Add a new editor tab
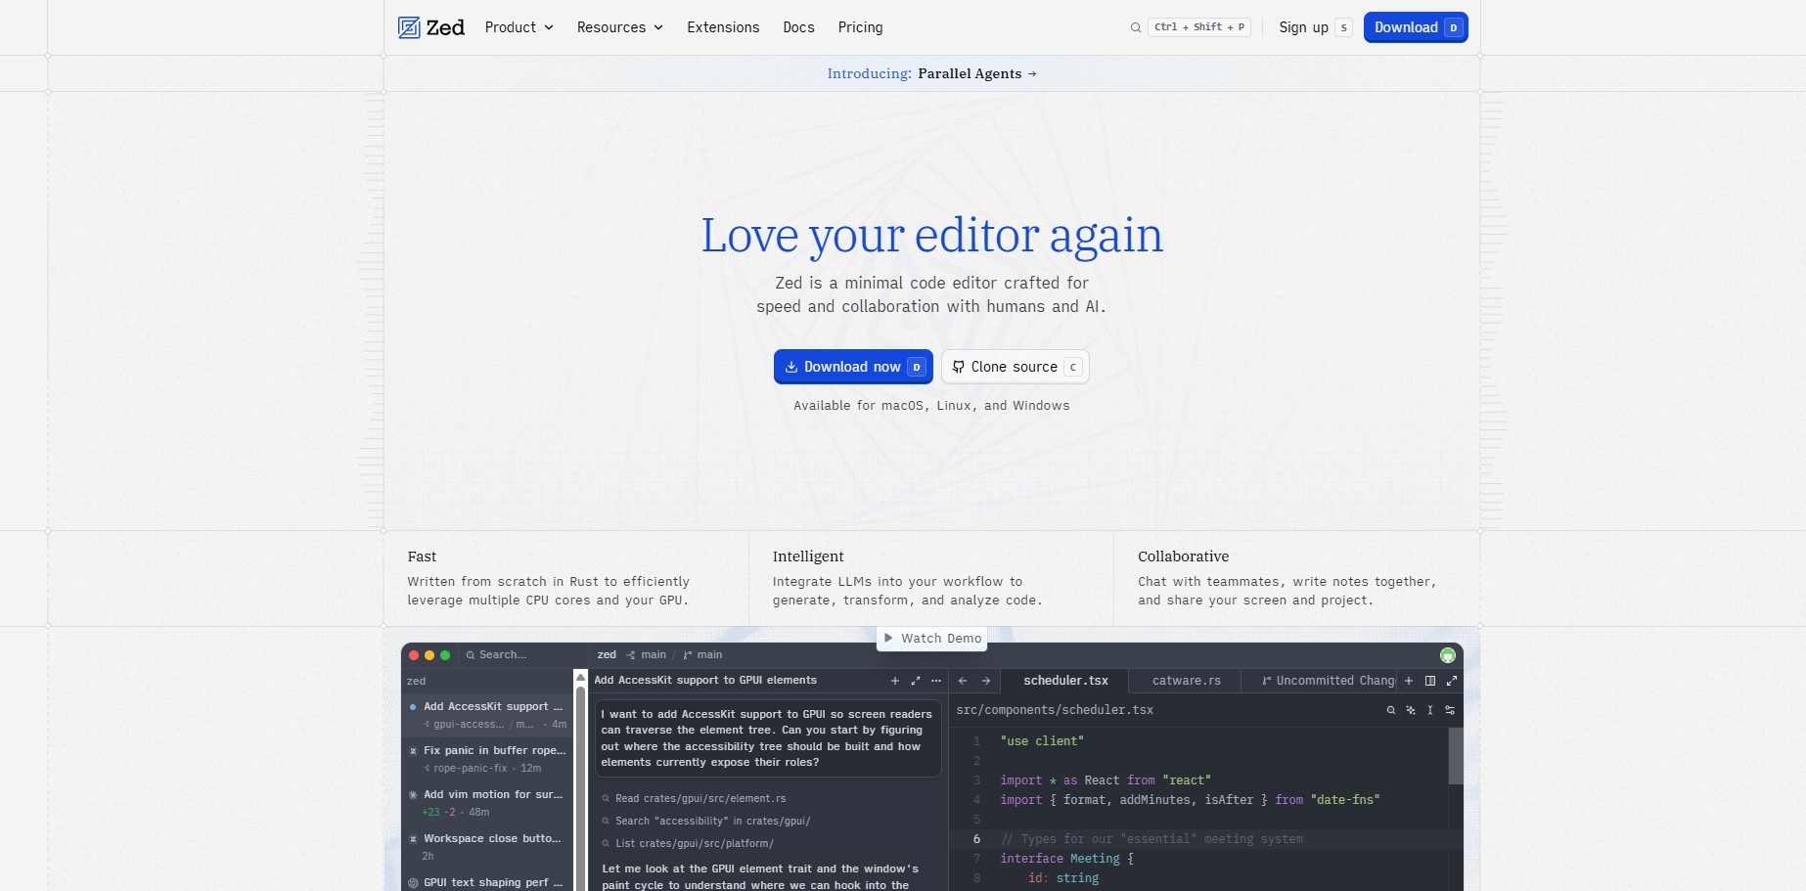The height and width of the screenshot is (891, 1806). pyautogui.click(x=1409, y=681)
